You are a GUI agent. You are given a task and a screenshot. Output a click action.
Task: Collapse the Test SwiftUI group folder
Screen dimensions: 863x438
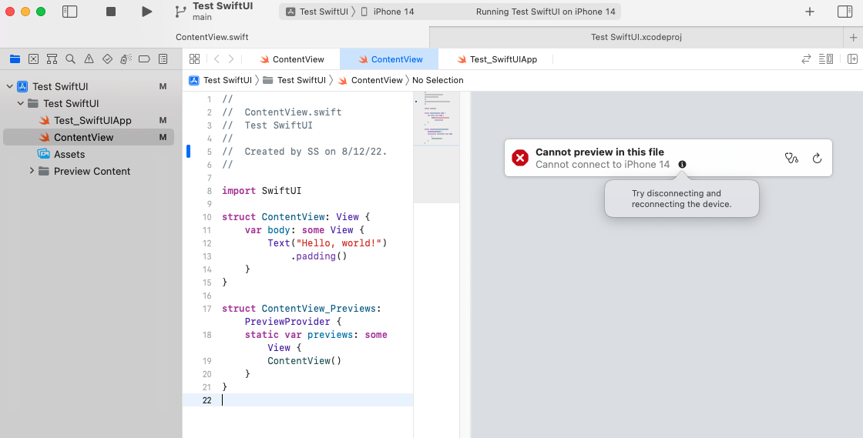click(x=20, y=103)
